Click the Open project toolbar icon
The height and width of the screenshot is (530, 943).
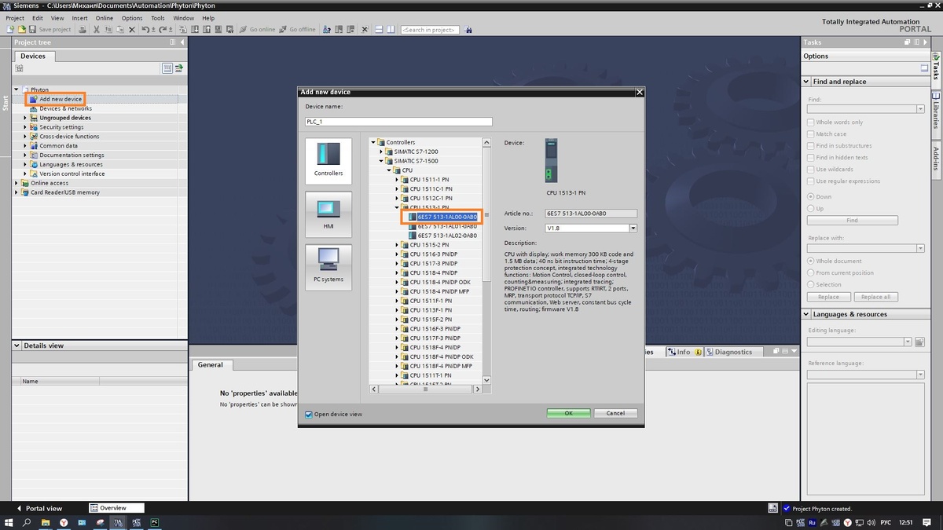click(21, 29)
